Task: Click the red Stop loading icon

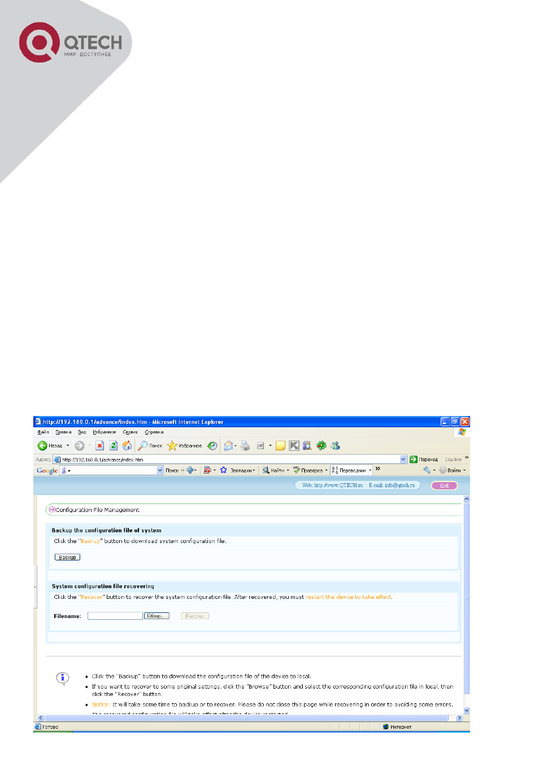Action: 99,445
